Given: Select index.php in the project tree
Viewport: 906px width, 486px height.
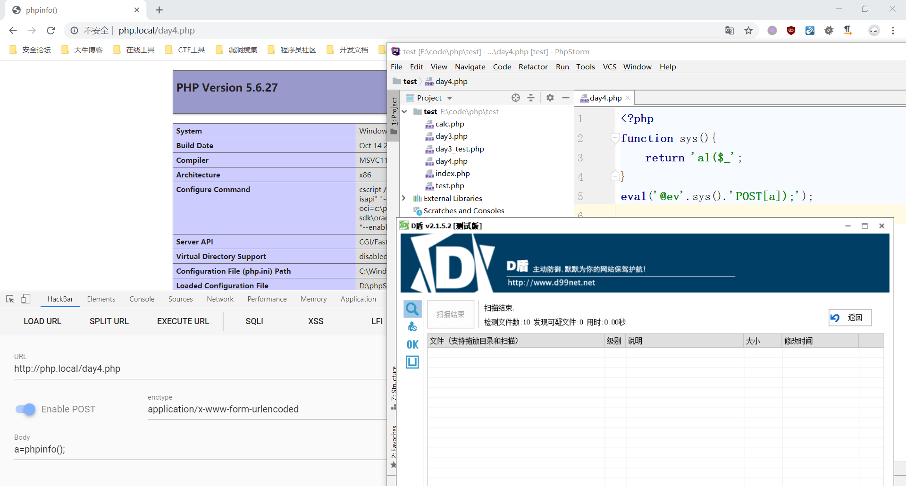Looking at the screenshot, I should pyautogui.click(x=447, y=174).
